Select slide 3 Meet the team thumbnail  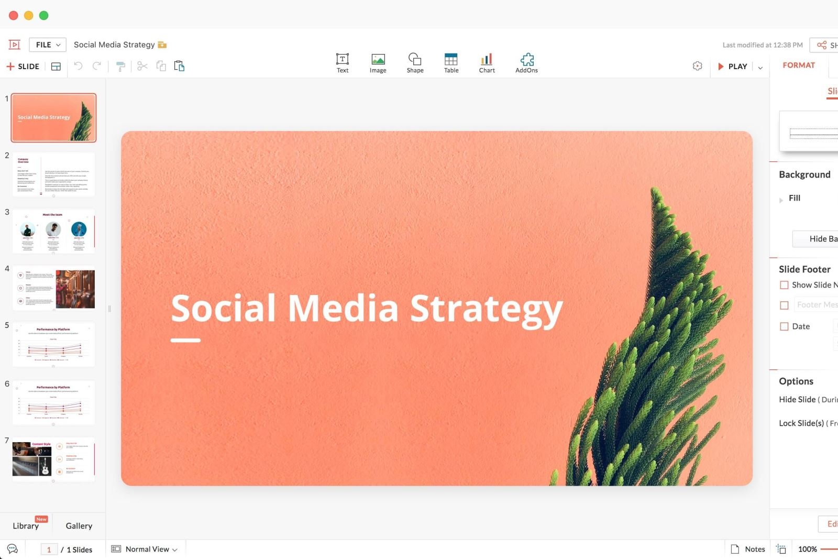53,231
